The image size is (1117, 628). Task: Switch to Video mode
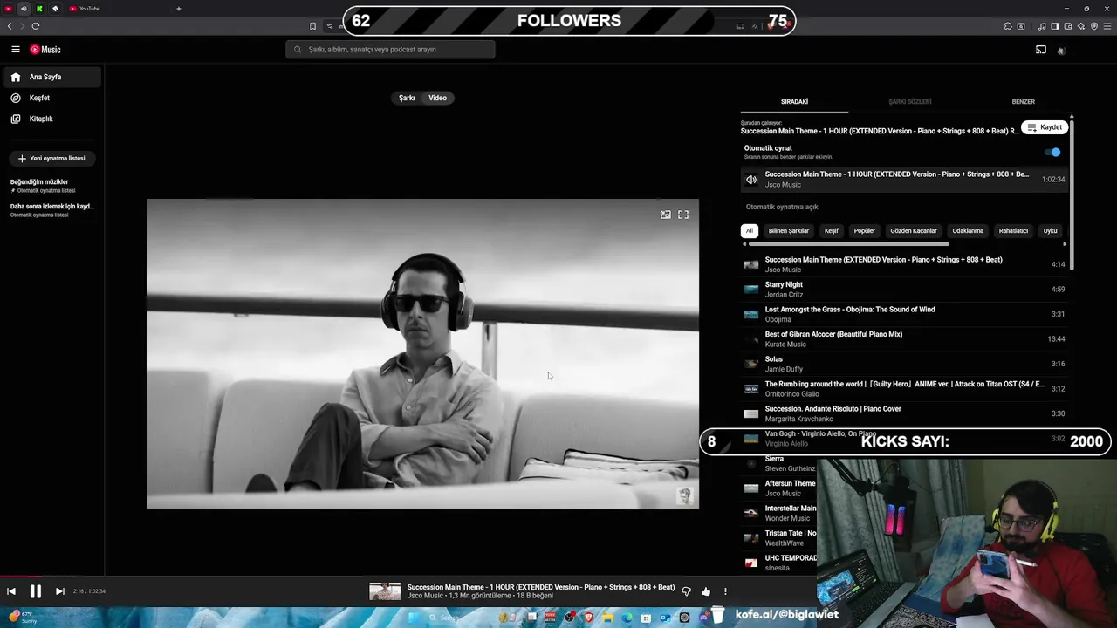click(437, 98)
